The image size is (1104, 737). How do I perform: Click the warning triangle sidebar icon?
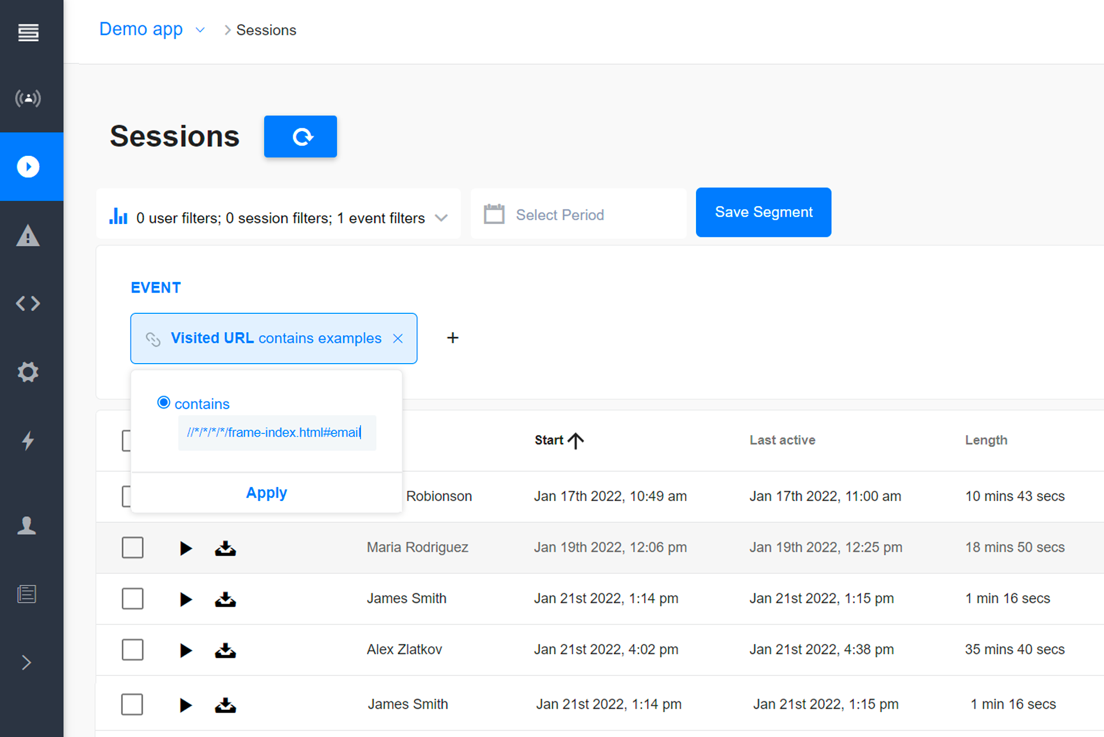28,236
